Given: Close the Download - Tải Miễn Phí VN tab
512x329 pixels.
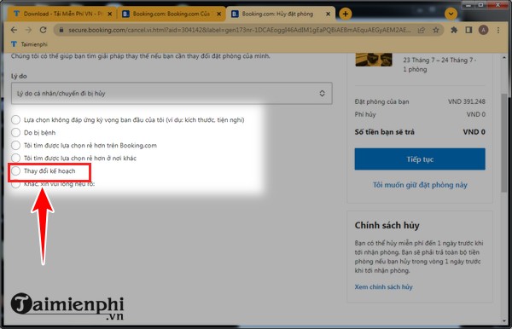Looking at the screenshot, I should [110, 14].
